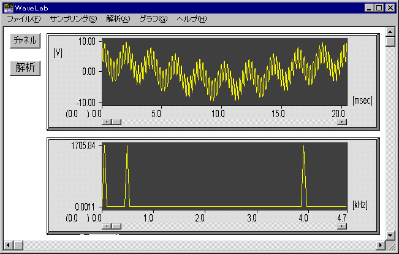Click the 20.0 time axis label

(338, 114)
